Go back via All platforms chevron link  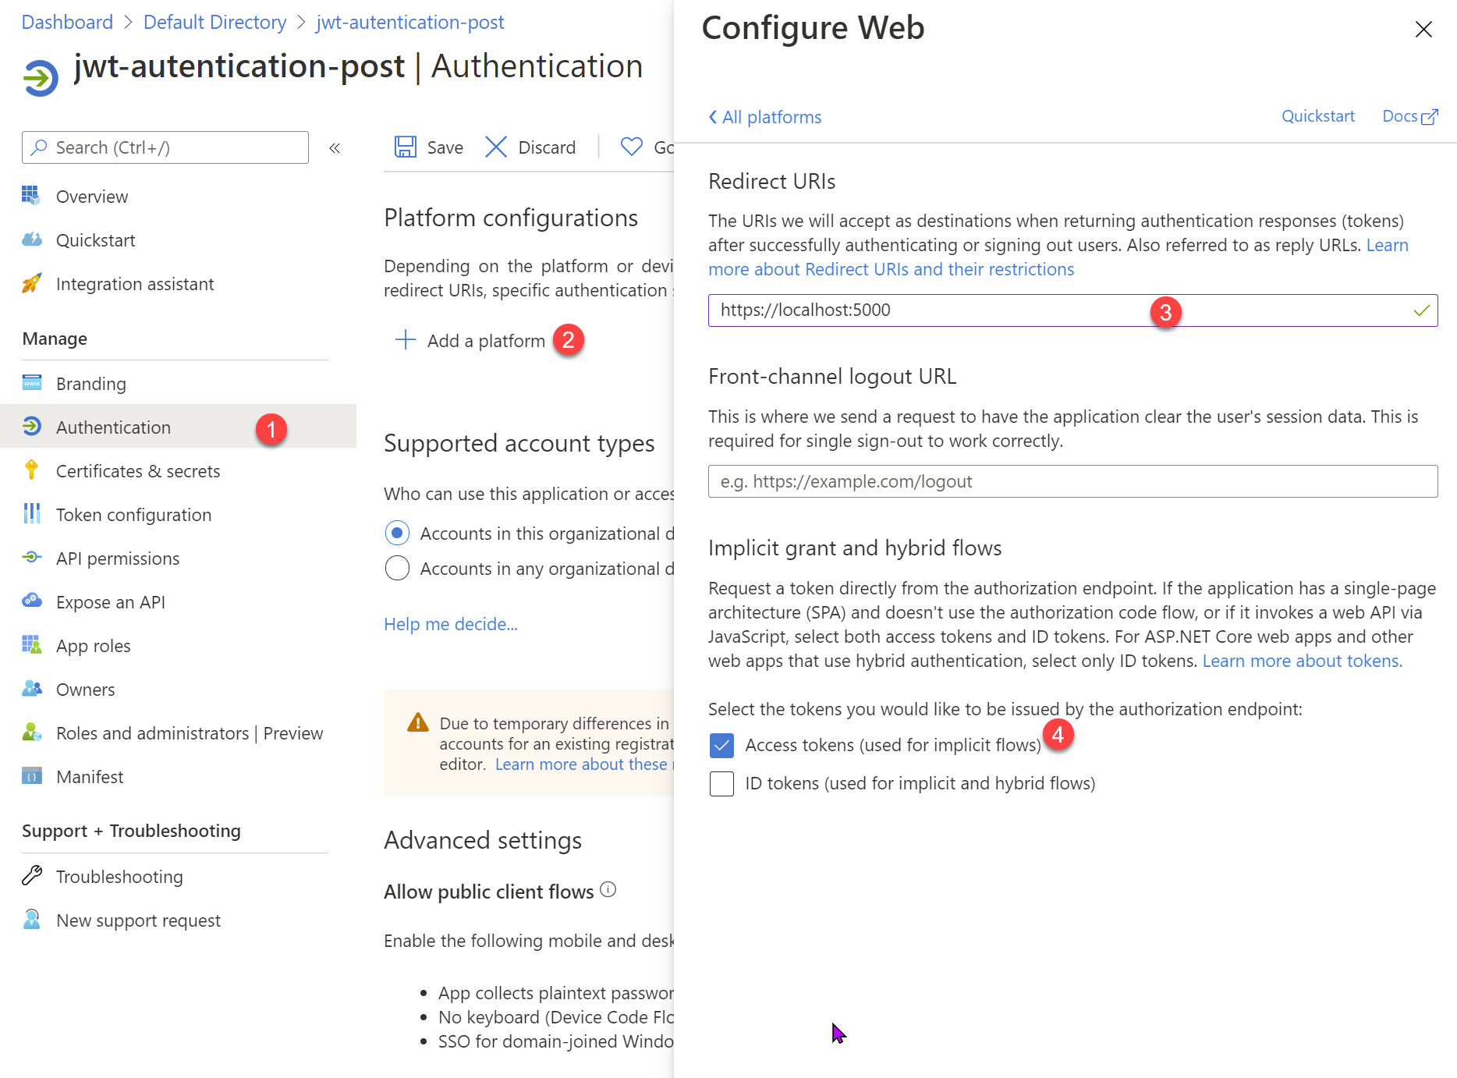click(x=764, y=117)
